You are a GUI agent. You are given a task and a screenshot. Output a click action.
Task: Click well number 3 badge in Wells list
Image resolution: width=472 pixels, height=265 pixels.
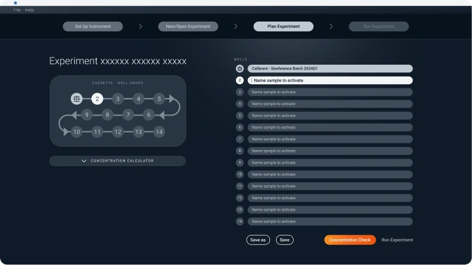click(240, 92)
